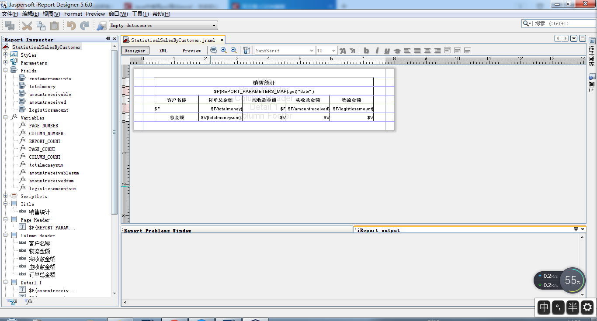Zoom out with the magnifier minus icon

click(x=233, y=50)
